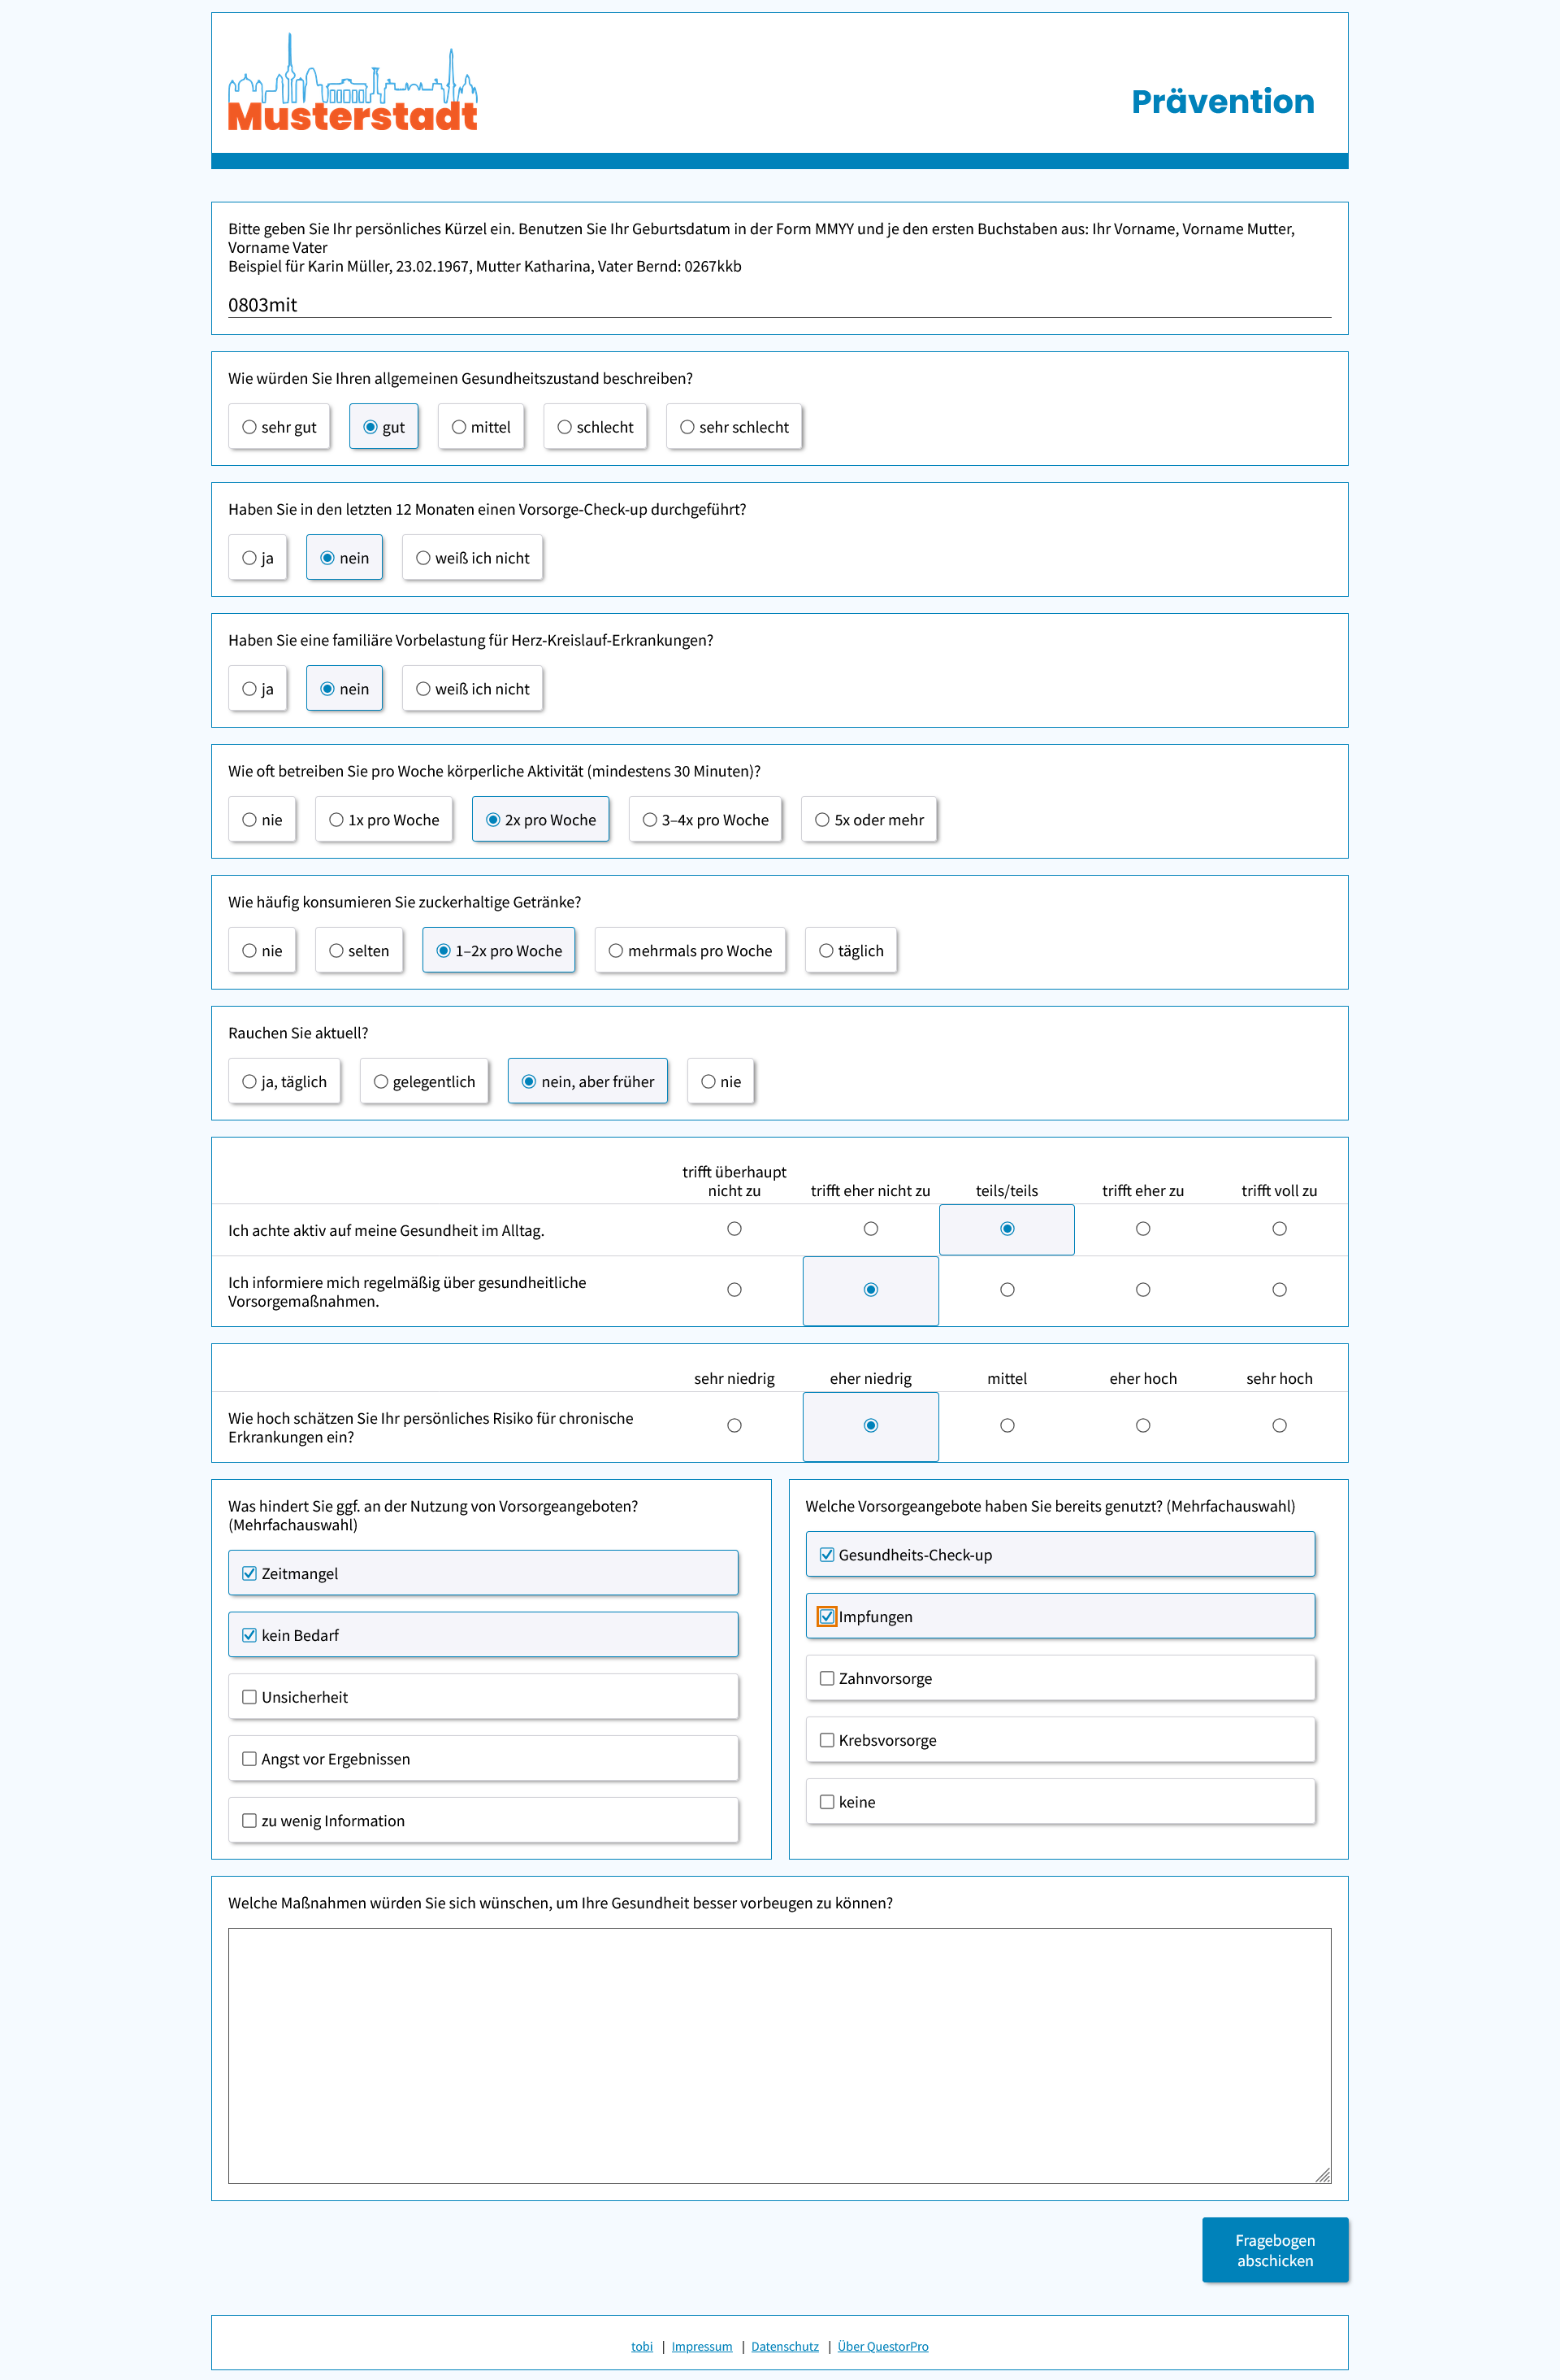
Task: Select 'sehr gut' for general health
Action: [279, 427]
